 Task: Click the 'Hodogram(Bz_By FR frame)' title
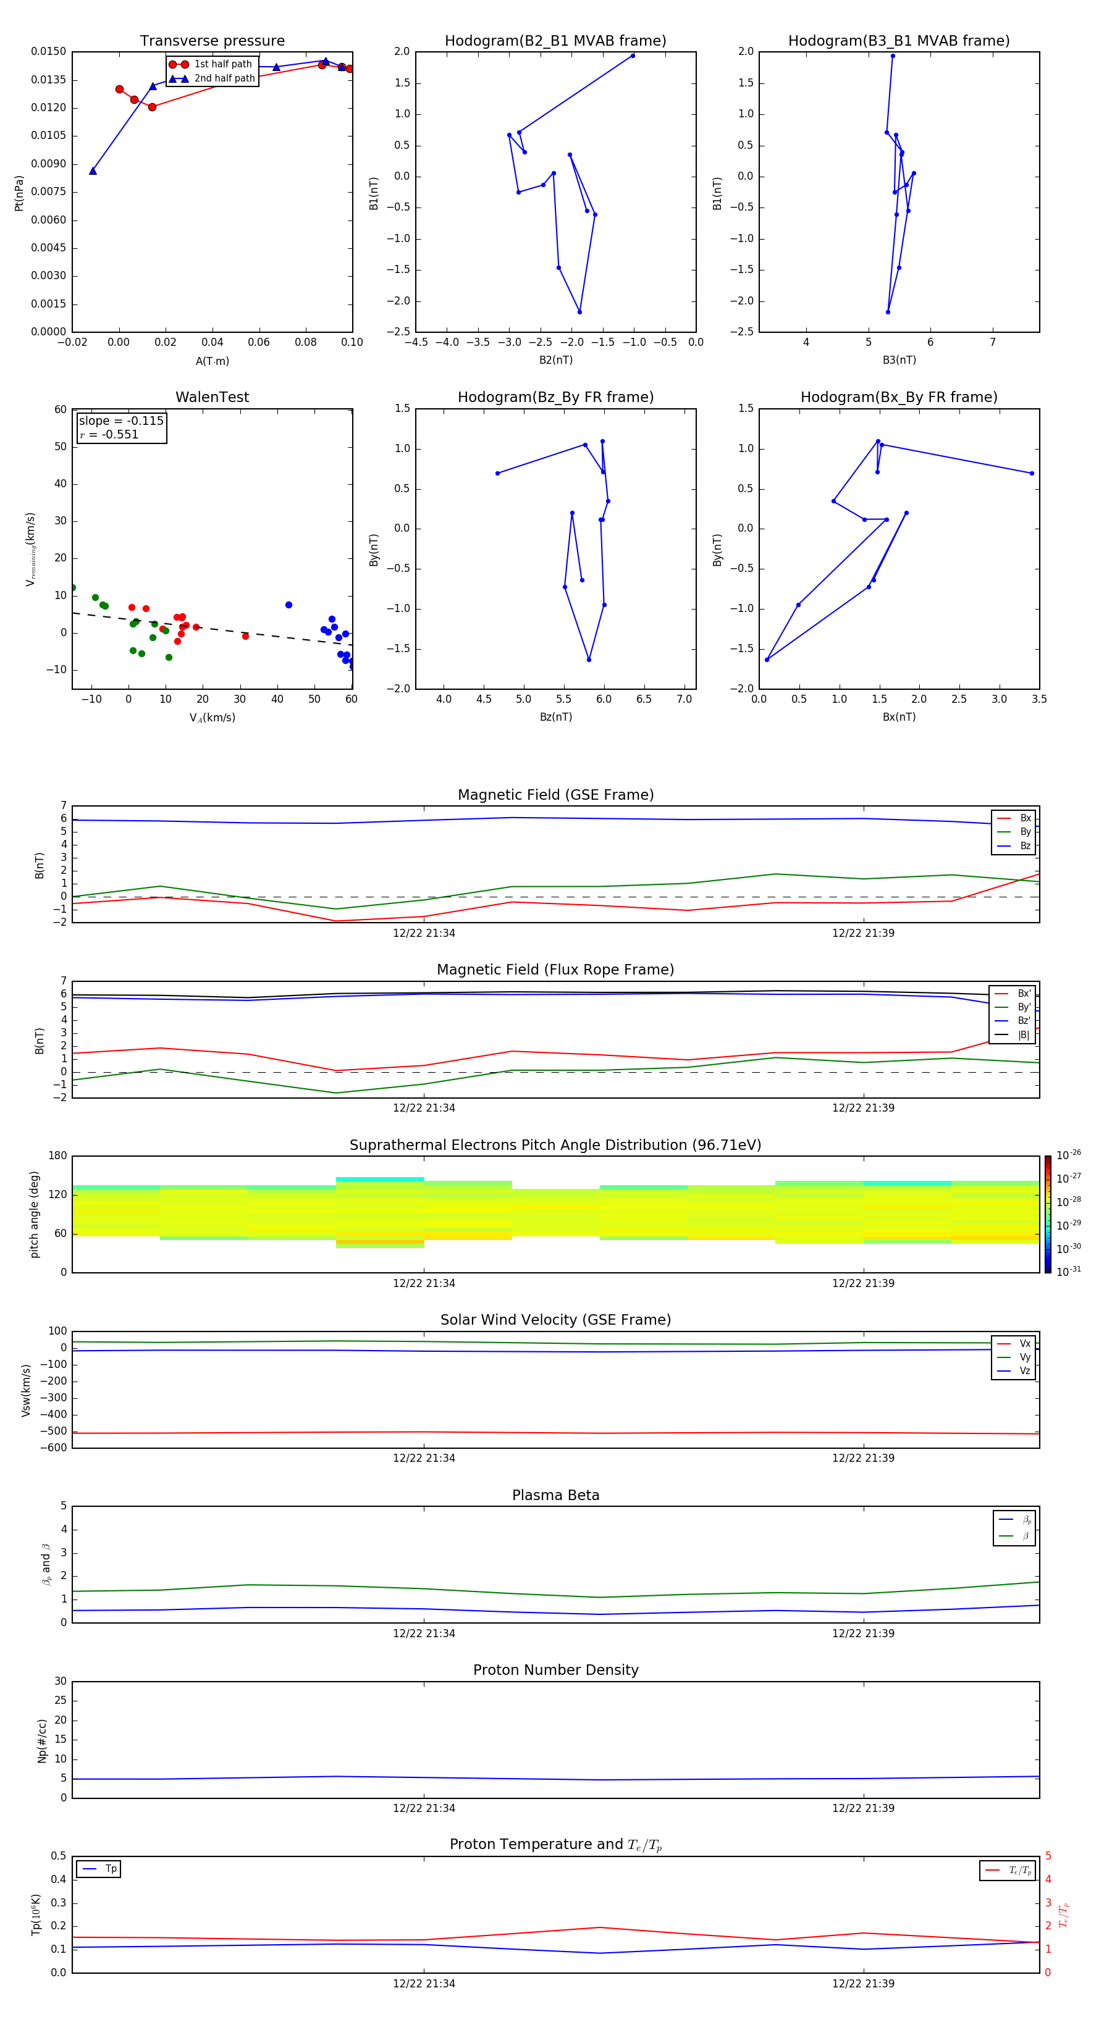pos(555,397)
